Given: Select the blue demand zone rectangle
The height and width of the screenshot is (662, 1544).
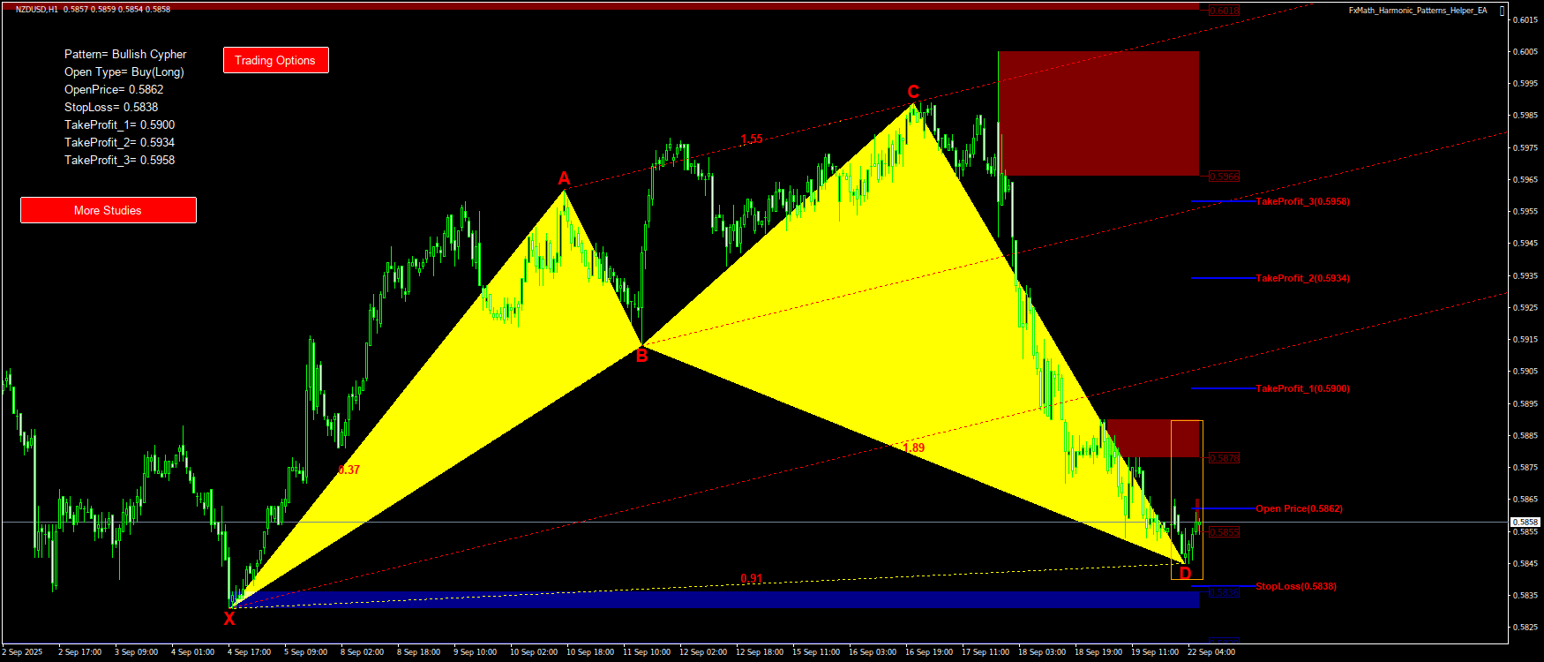Looking at the screenshot, I should click(706, 600).
